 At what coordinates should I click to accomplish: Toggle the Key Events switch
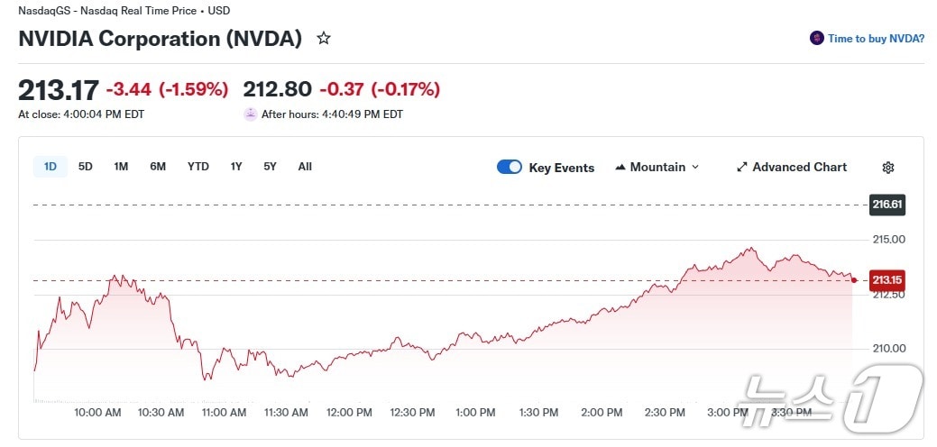point(510,168)
